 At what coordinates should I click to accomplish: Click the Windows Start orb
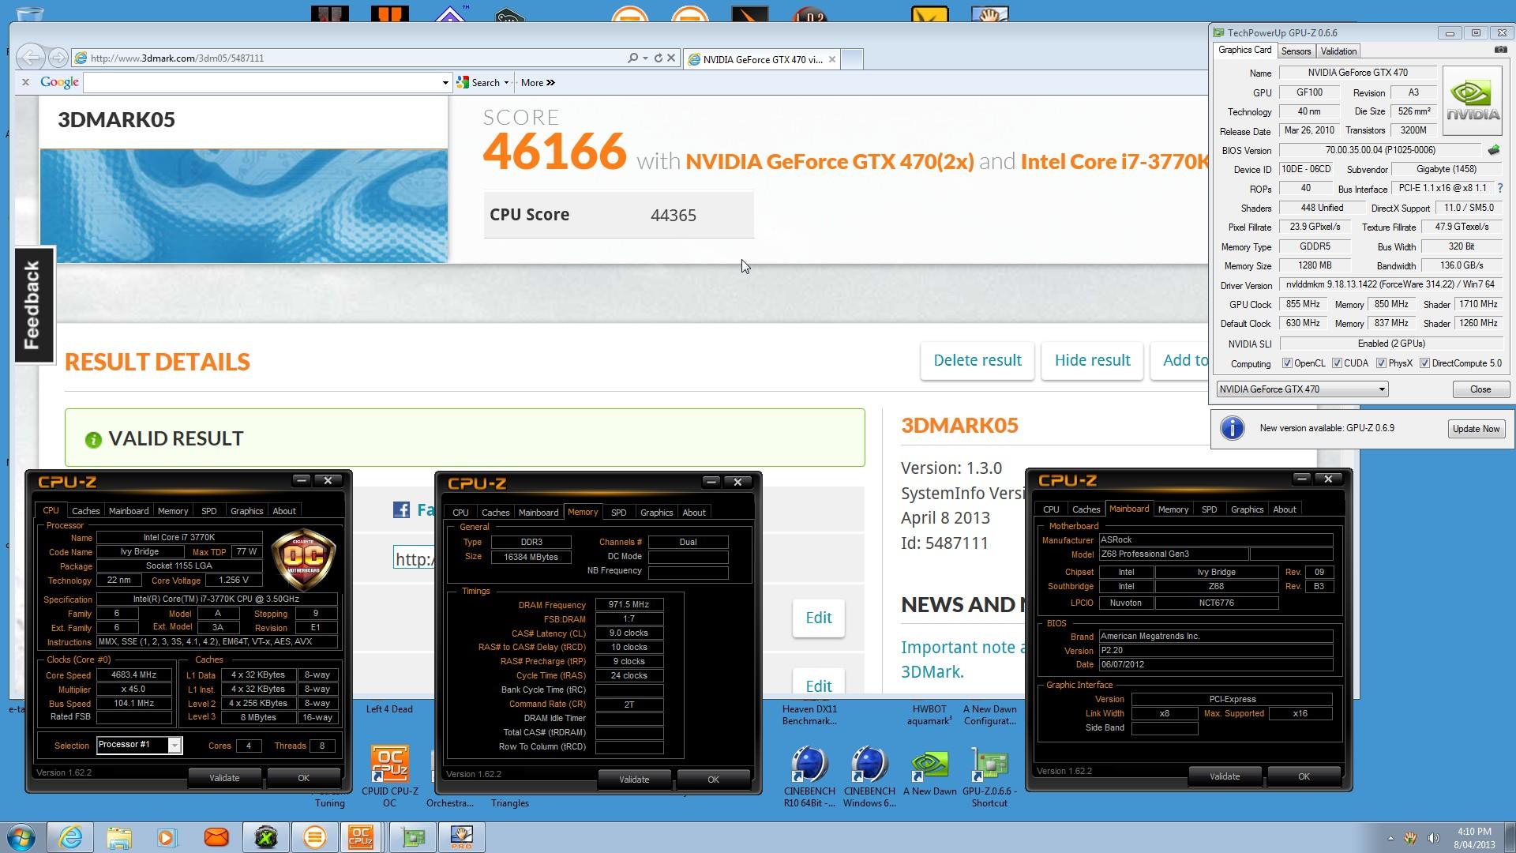click(21, 837)
